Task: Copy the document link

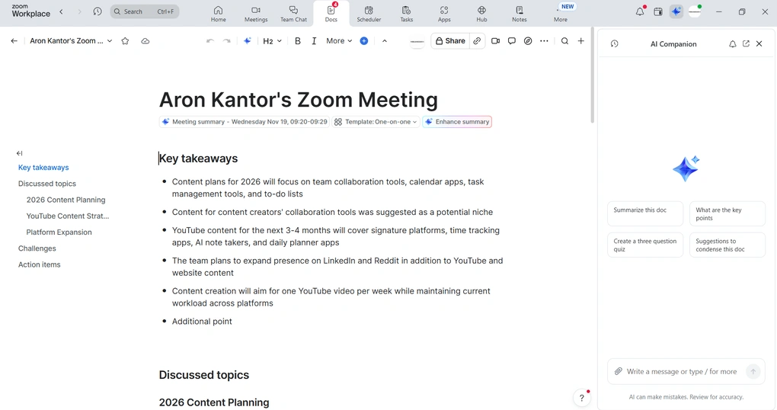Action: (477, 41)
